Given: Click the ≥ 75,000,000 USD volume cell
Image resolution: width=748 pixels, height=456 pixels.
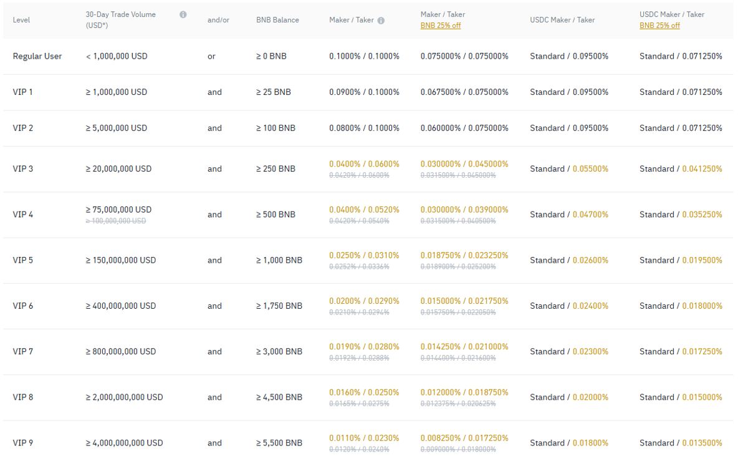Looking at the screenshot, I should coord(118,210).
